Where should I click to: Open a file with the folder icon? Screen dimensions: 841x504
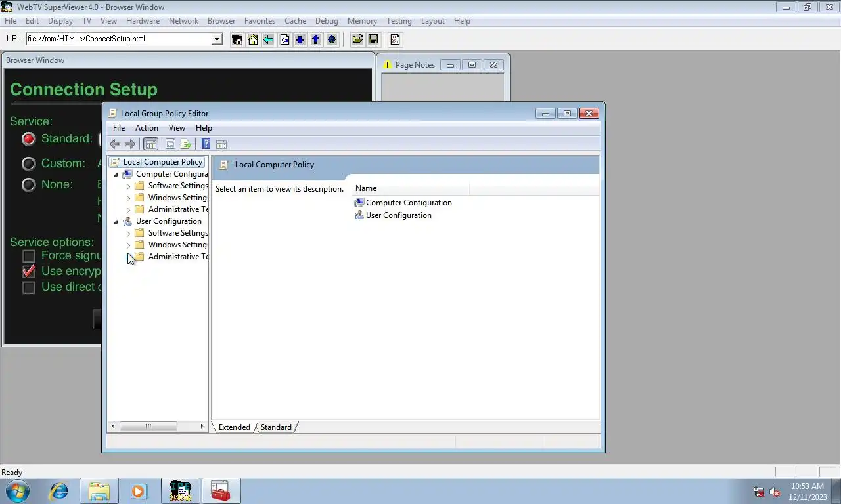pyautogui.click(x=357, y=39)
